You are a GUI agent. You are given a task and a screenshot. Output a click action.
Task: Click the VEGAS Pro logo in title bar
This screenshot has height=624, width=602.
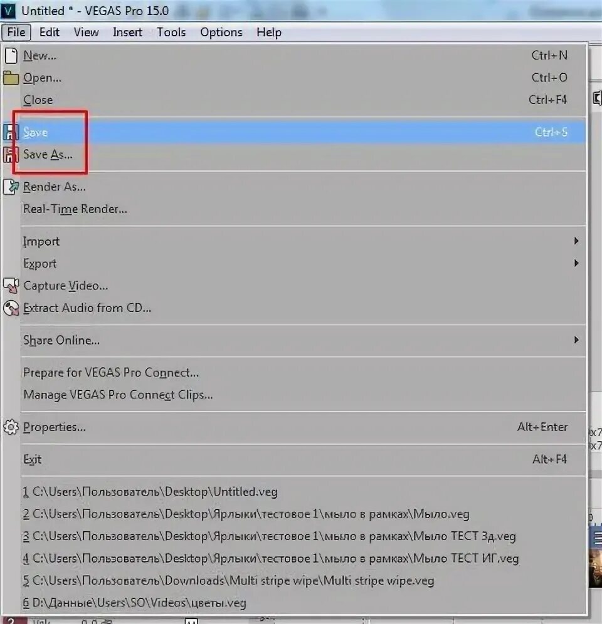8,11
